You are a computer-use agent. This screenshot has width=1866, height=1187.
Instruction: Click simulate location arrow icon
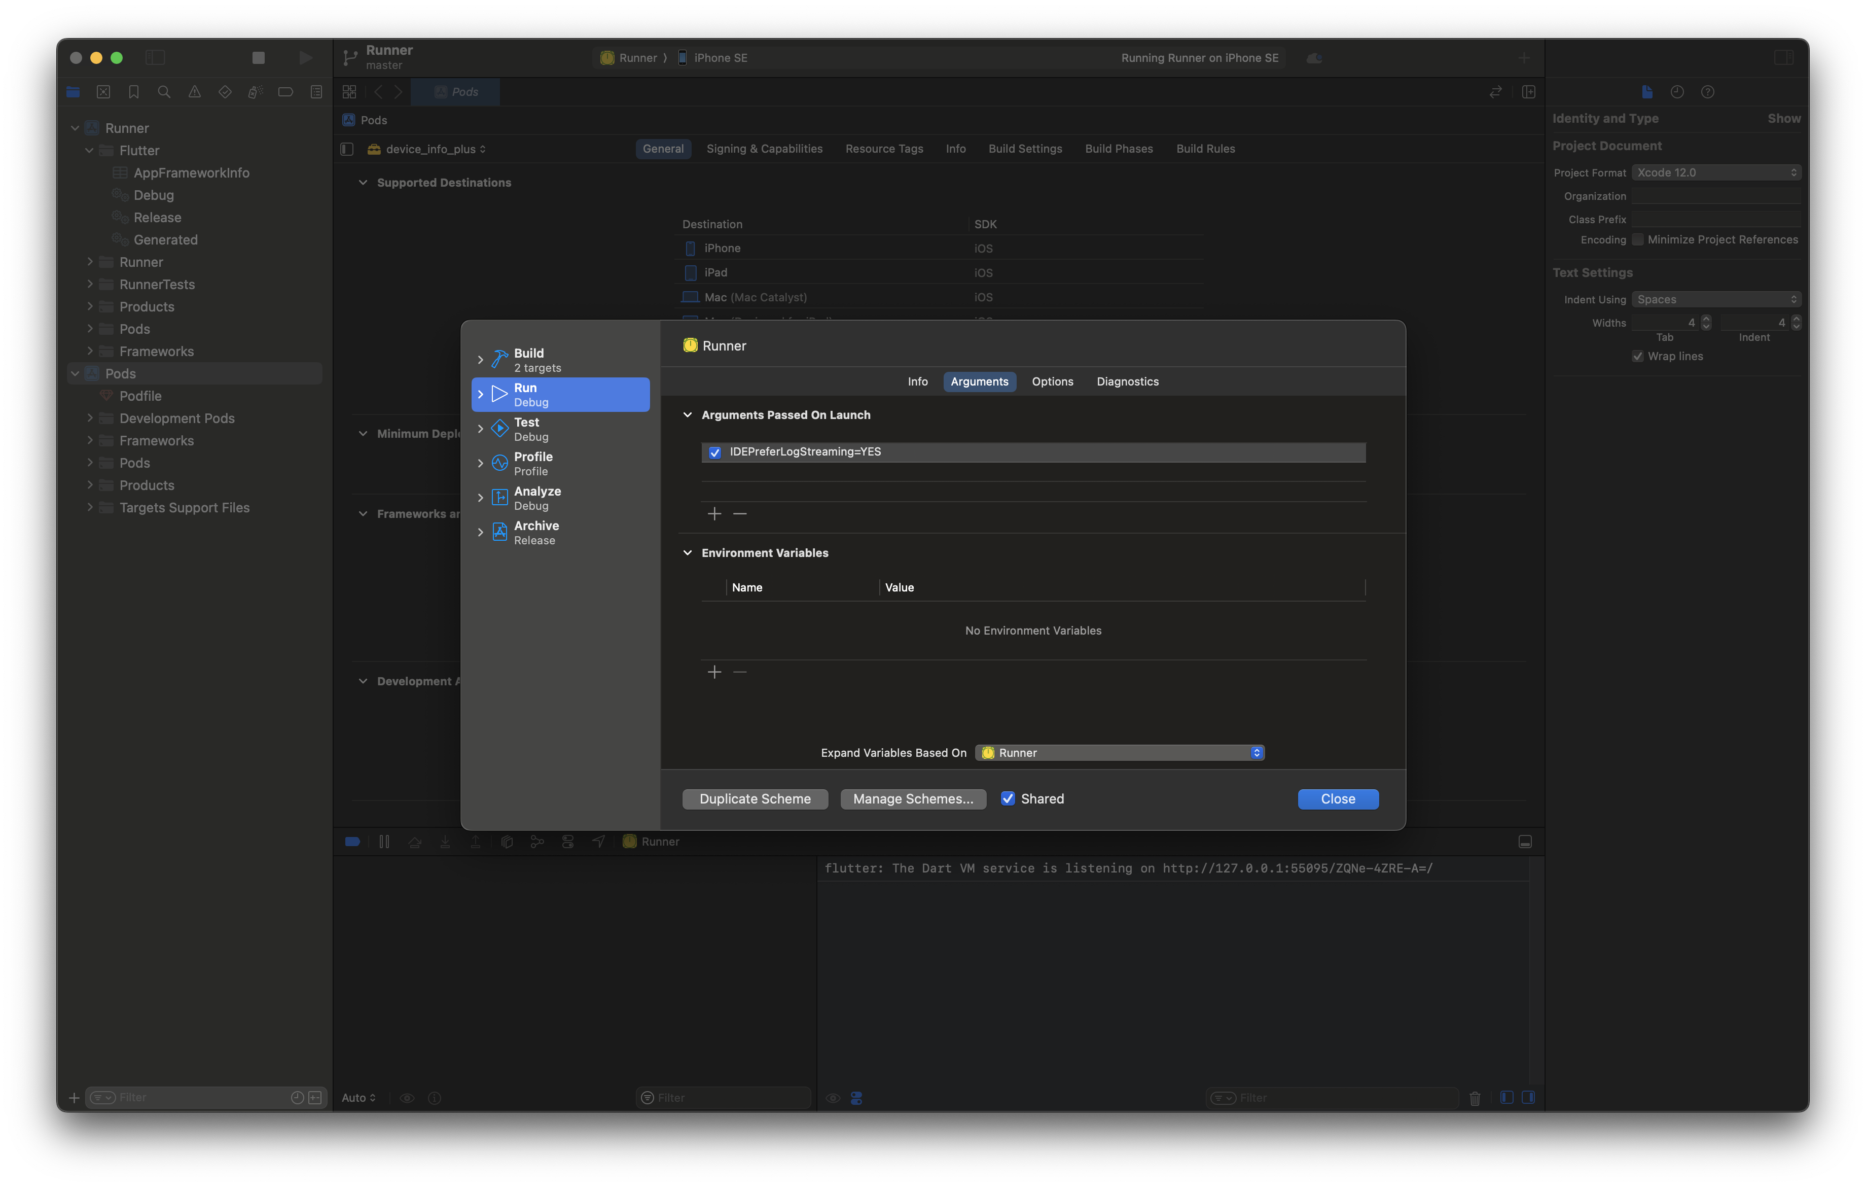(598, 841)
